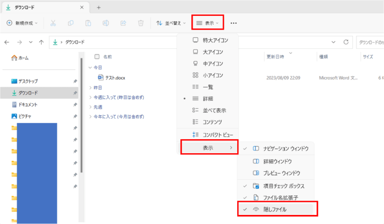Toggle ナビゲーション ウィンドウ option
Image resolution: width=384 pixels, height=224 pixels.
pyautogui.click(x=276, y=148)
